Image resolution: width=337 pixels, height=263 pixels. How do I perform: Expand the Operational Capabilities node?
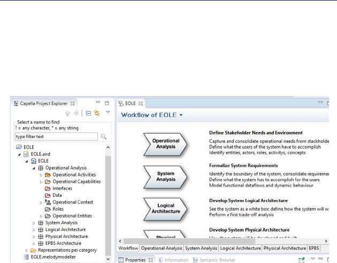(x=41, y=182)
